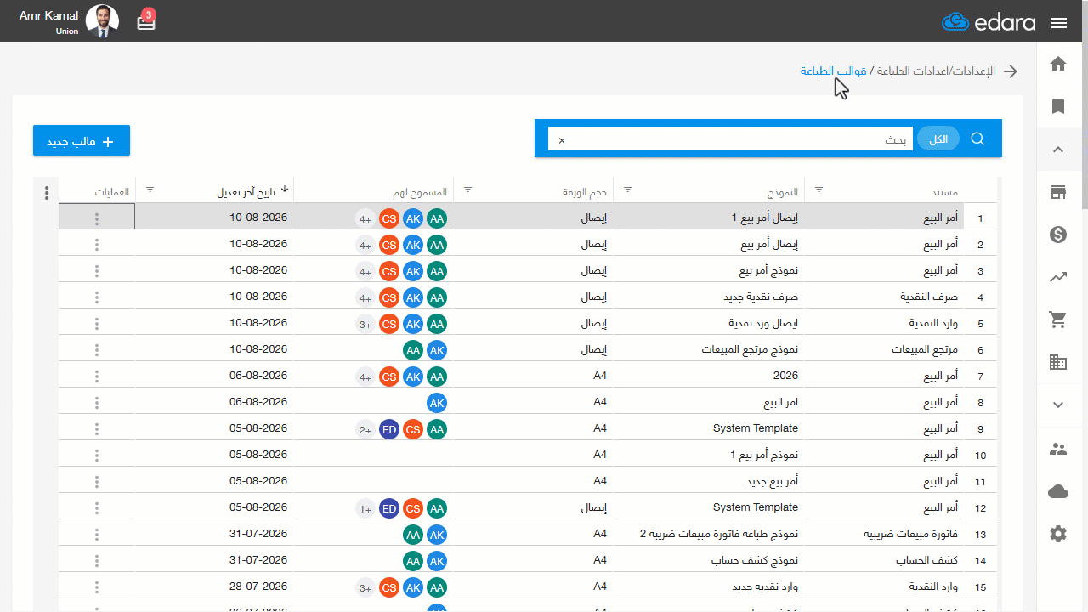1088x612 pixels.
Task: Open the trending reports sidebar icon
Action: click(x=1058, y=277)
